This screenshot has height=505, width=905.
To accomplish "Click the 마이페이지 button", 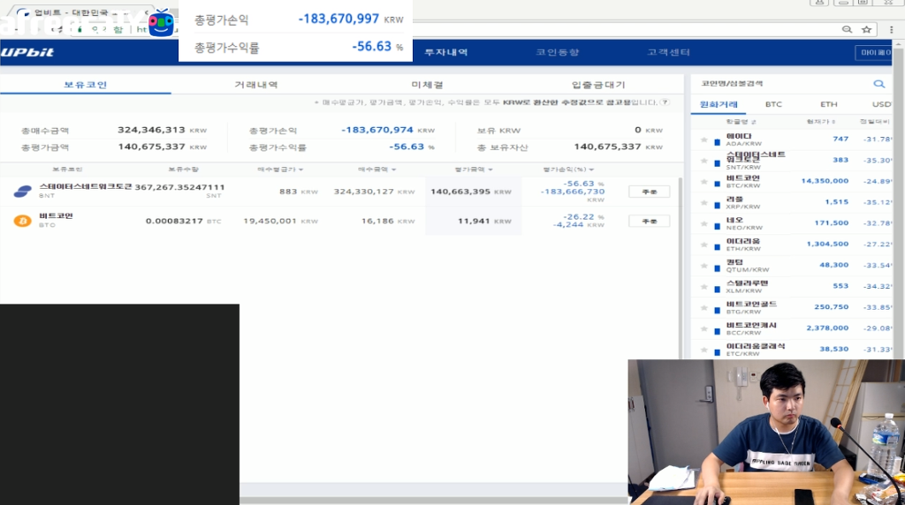I will pyautogui.click(x=874, y=52).
